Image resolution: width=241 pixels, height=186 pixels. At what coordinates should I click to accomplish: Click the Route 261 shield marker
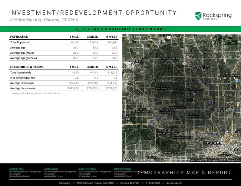click(x=184, y=63)
